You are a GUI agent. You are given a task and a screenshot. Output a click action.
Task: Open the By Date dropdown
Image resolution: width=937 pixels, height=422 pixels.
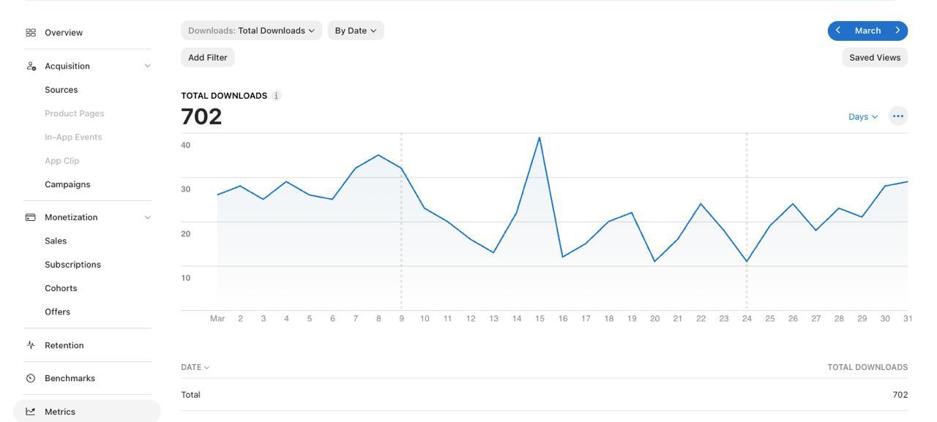(356, 31)
